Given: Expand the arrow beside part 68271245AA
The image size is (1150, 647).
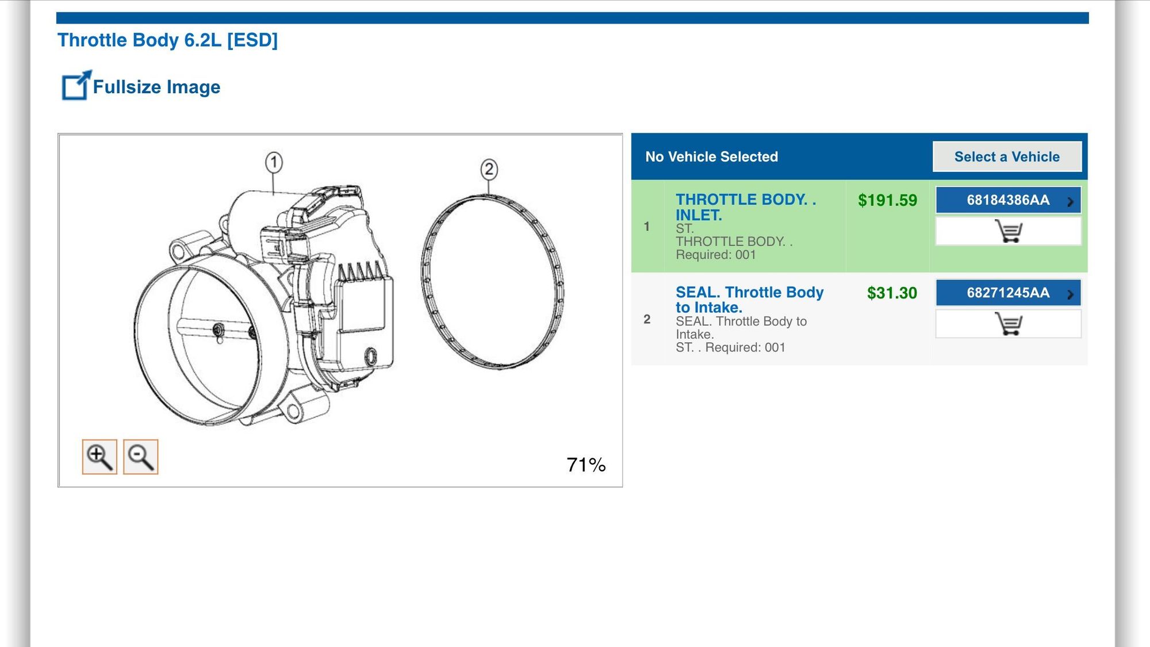Looking at the screenshot, I should click(x=1070, y=294).
